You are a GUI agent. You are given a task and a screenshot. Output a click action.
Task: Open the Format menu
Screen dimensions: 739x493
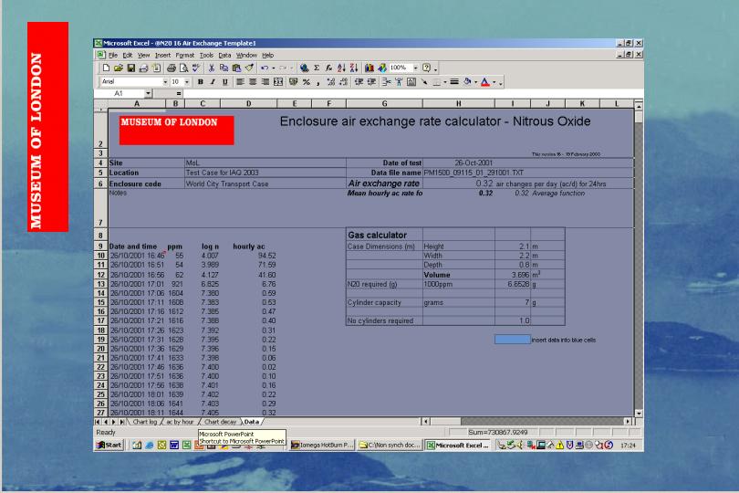point(184,55)
